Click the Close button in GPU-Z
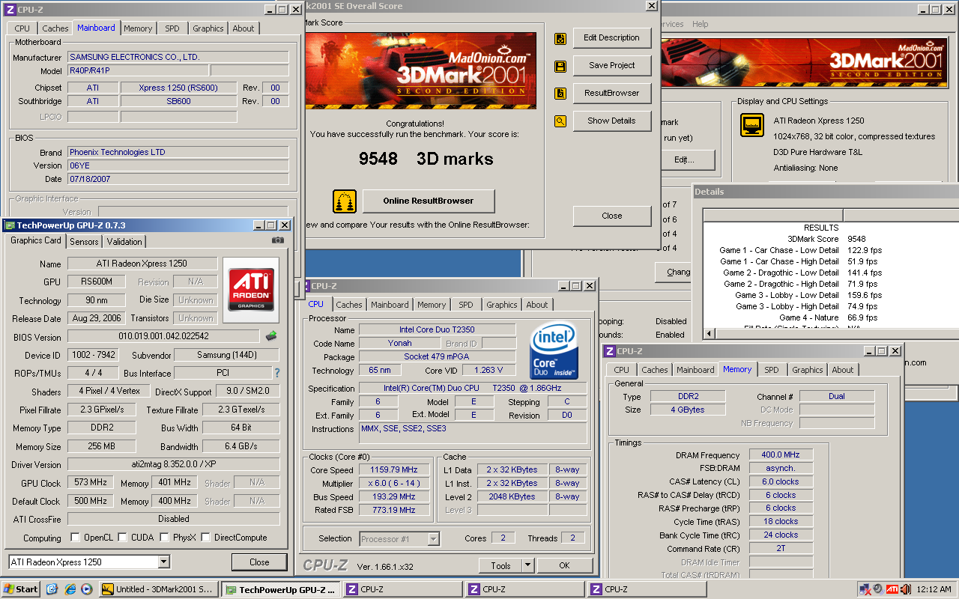959x599 pixels. click(x=259, y=562)
